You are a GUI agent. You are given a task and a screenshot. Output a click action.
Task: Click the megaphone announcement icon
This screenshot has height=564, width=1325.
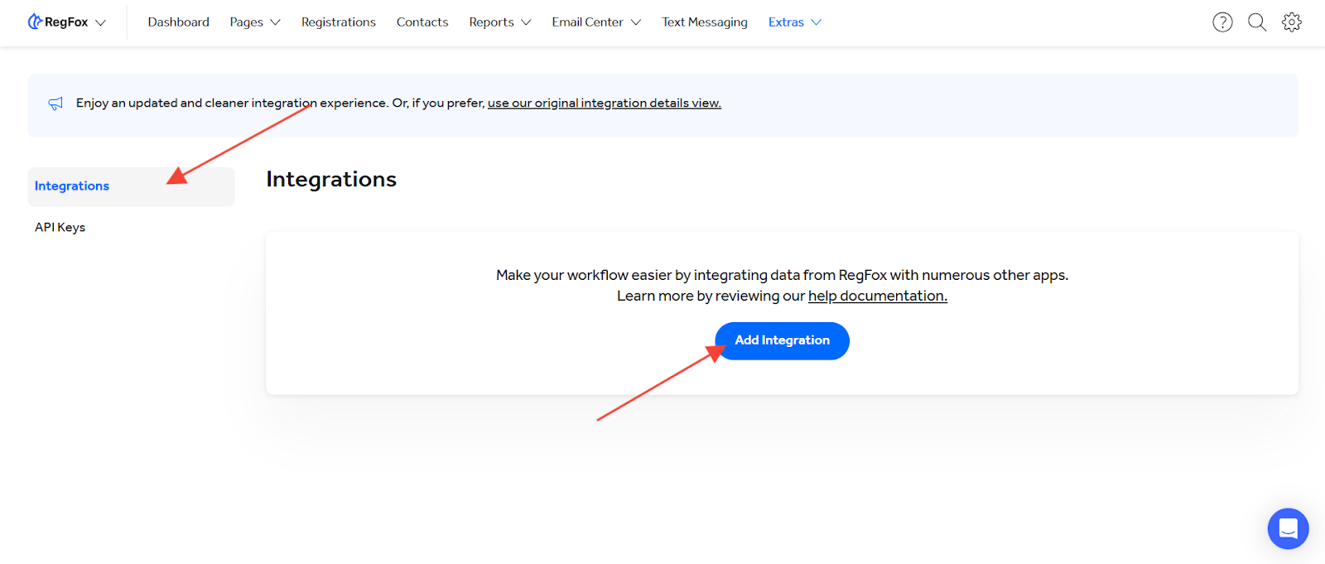[55, 104]
